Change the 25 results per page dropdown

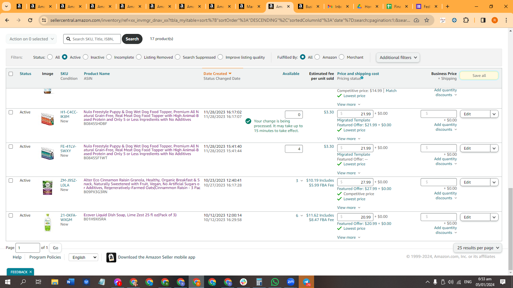coord(477,248)
